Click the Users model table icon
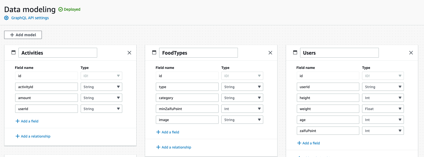Screen dimensions: 424x157 click(x=295, y=53)
